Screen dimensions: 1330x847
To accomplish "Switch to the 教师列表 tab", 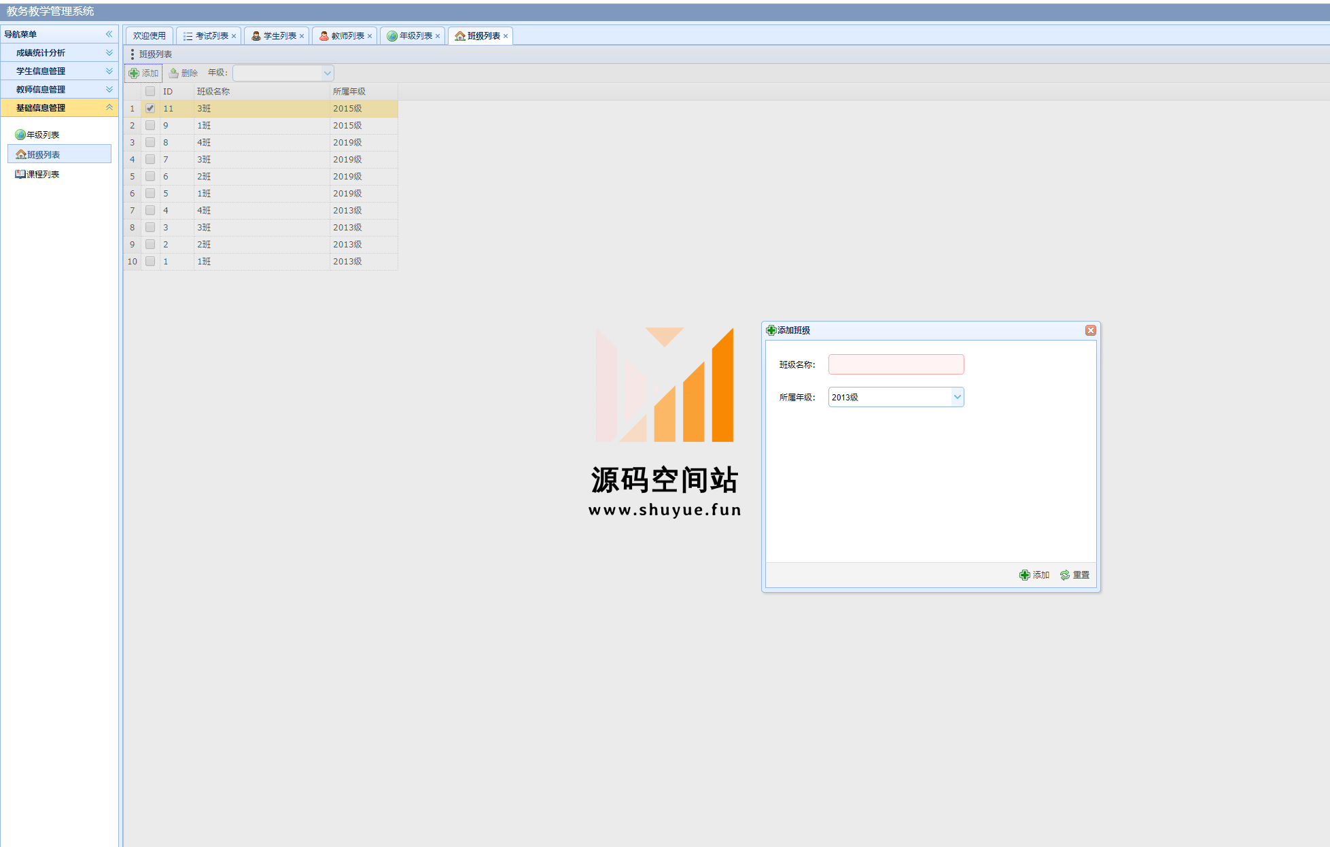I will (x=346, y=36).
